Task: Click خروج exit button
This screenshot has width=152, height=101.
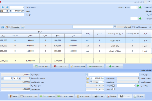Action: tap(13, 96)
